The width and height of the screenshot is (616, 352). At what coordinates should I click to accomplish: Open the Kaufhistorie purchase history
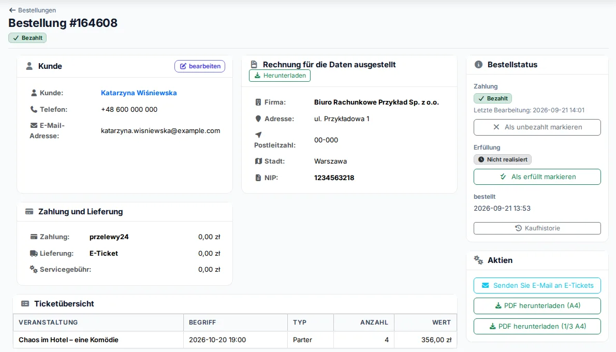click(x=537, y=228)
